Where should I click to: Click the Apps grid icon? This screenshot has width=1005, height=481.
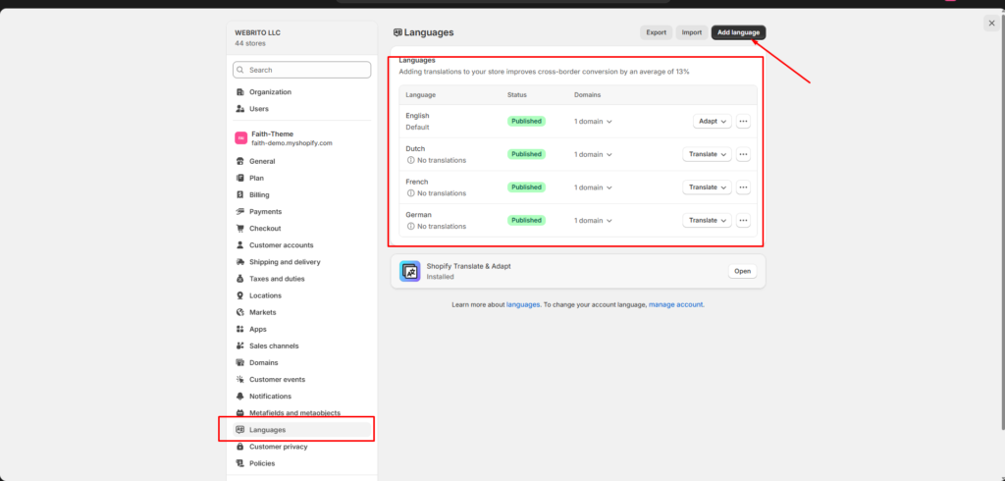240,329
